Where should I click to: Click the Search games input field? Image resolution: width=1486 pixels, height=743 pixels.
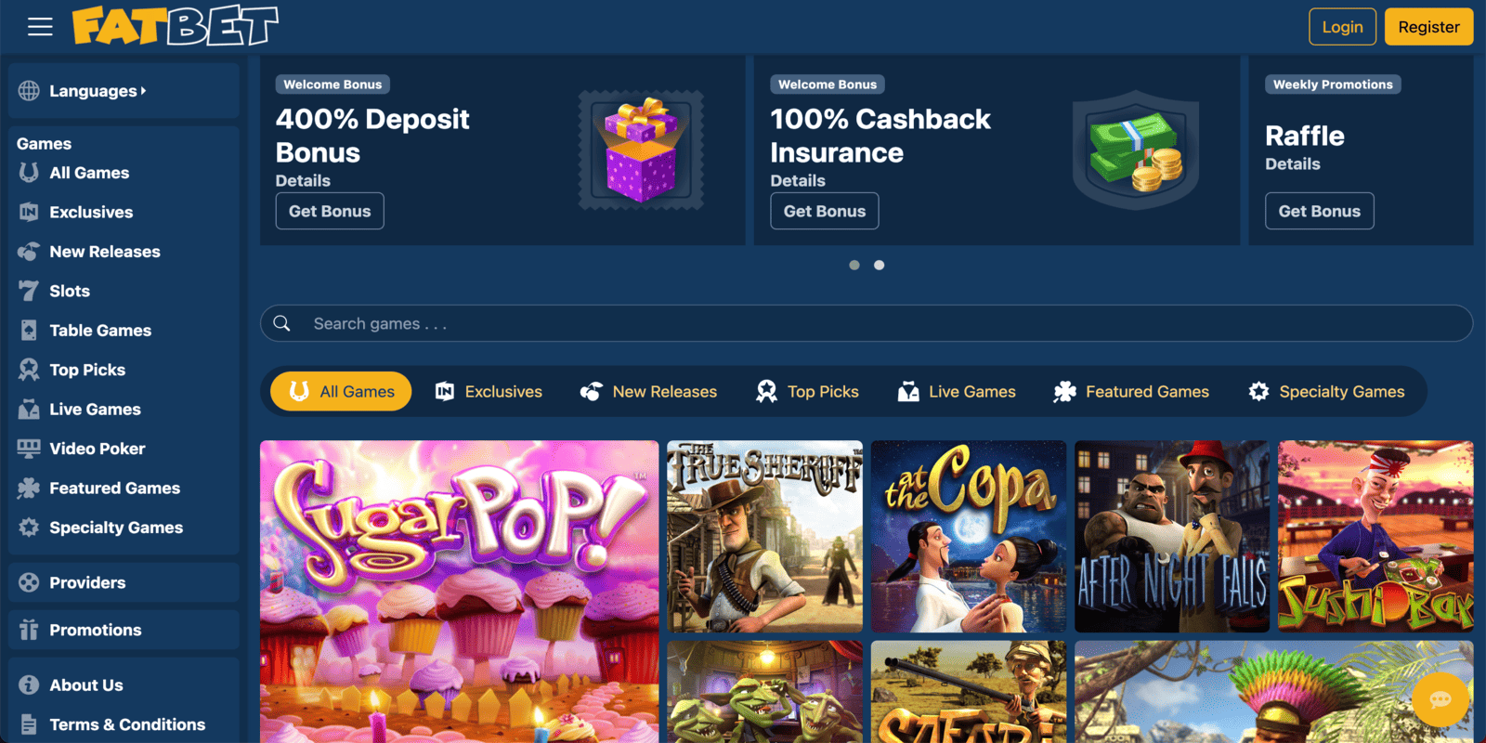[x=867, y=323]
